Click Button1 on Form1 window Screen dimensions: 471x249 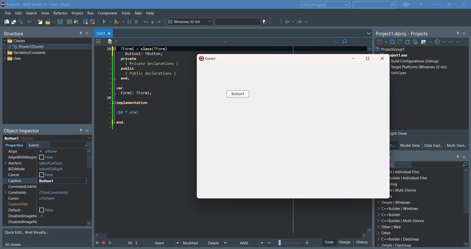click(x=238, y=93)
